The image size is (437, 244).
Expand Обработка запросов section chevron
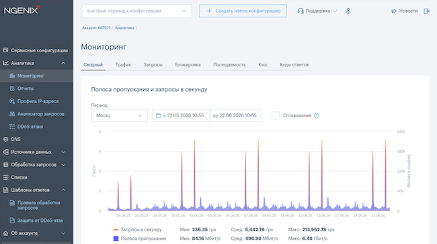(63, 165)
